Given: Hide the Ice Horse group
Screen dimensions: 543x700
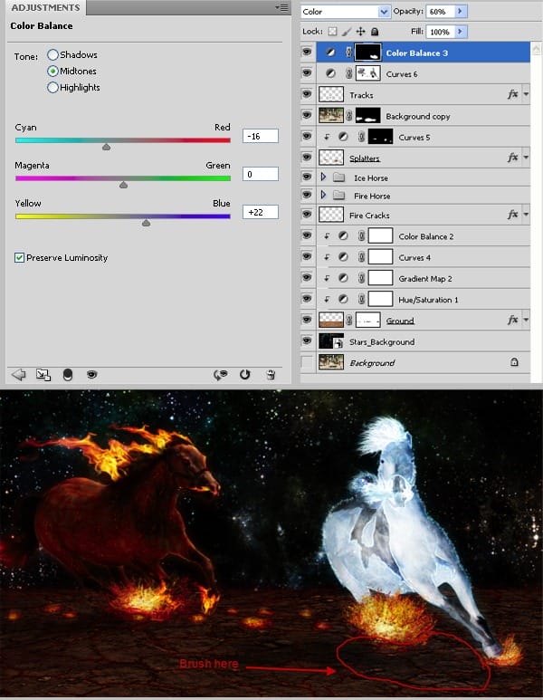Looking at the screenshot, I should tap(307, 177).
